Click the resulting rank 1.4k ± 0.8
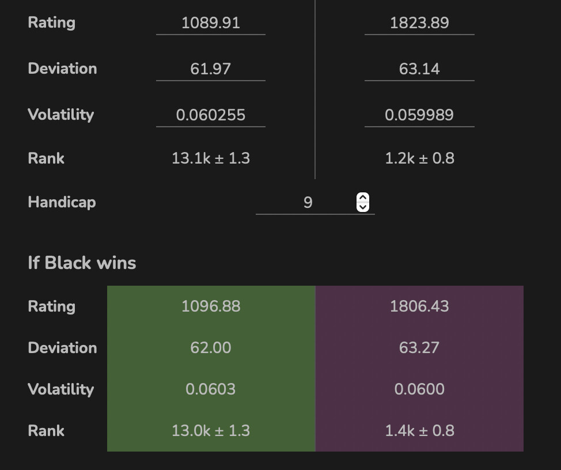Screen dimensions: 561x470 [419, 431]
